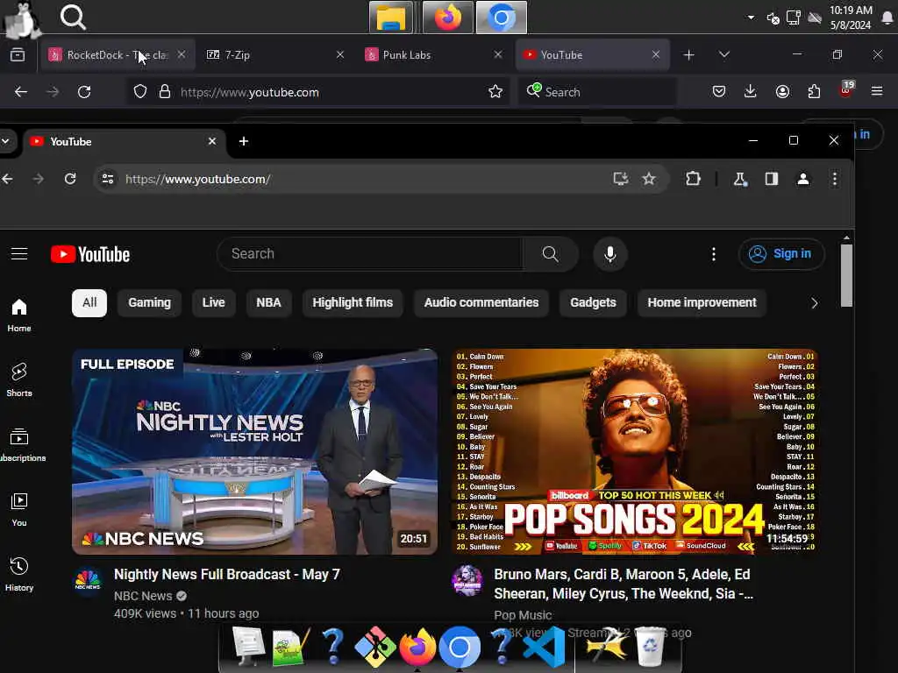This screenshot has height=673, width=898.
Task: Click the install app icon in Chromium address bar
Action: pos(620,179)
